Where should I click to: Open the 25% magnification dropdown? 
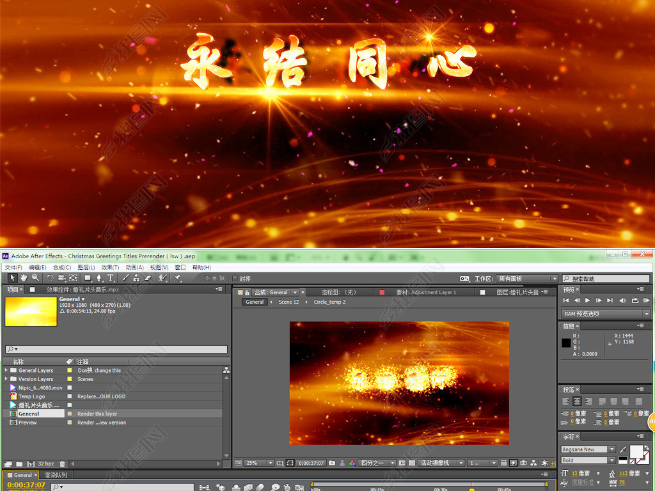click(259, 463)
